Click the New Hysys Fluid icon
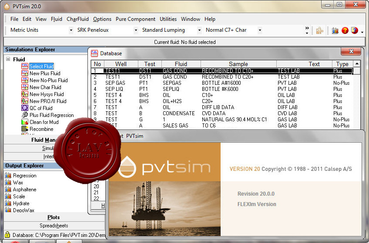Screen dimensions: 369x243 coord(25,94)
